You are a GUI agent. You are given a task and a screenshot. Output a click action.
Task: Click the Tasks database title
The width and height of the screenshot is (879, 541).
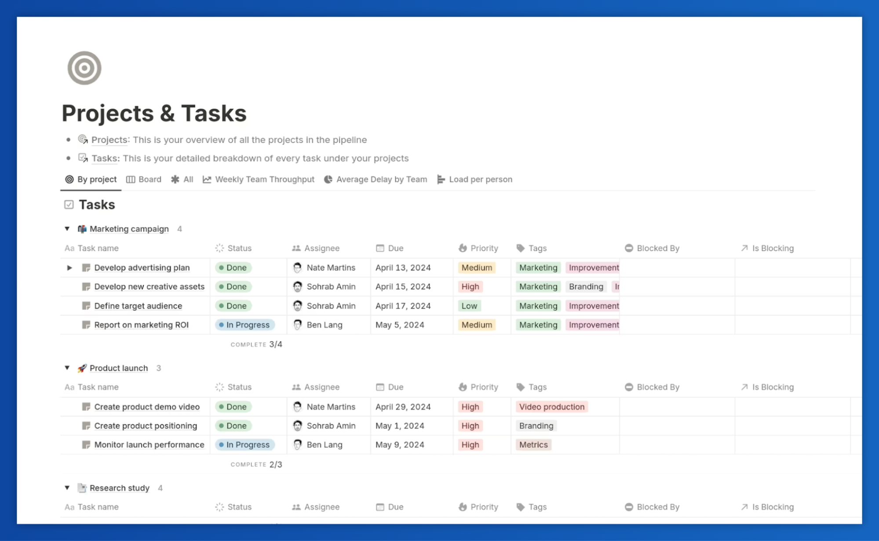pos(97,205)
